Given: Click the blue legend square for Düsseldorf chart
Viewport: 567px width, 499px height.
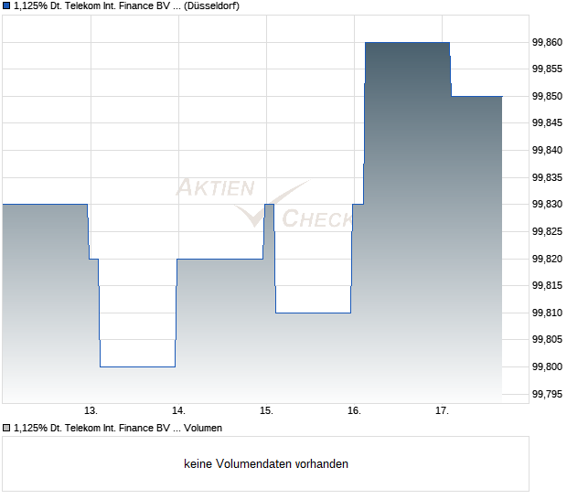Looking at the screenshot, I should [x=6, y=5].
